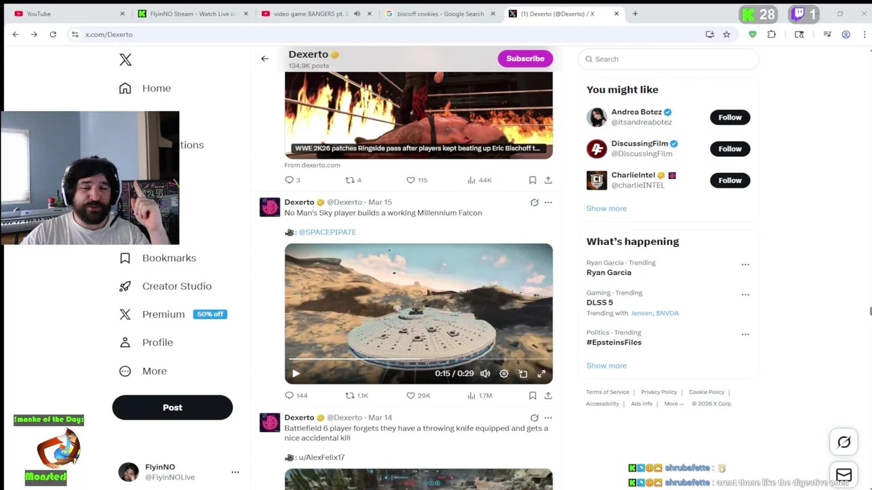Open video settings gear on Falcon video

click(x=504, y=374)
